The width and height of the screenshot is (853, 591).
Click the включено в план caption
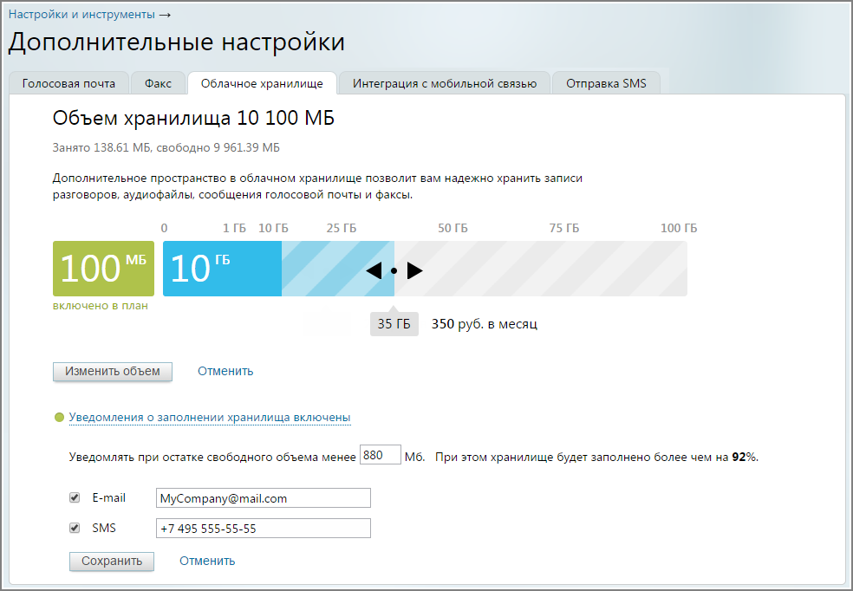100,306
